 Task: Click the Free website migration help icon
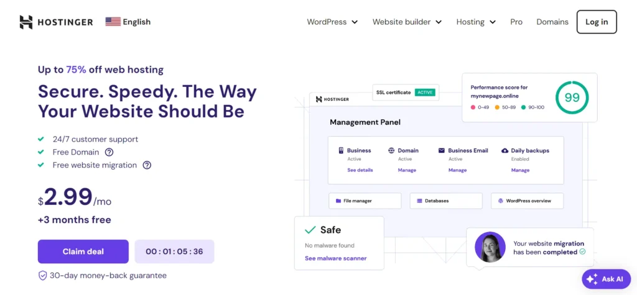(147, 165)
